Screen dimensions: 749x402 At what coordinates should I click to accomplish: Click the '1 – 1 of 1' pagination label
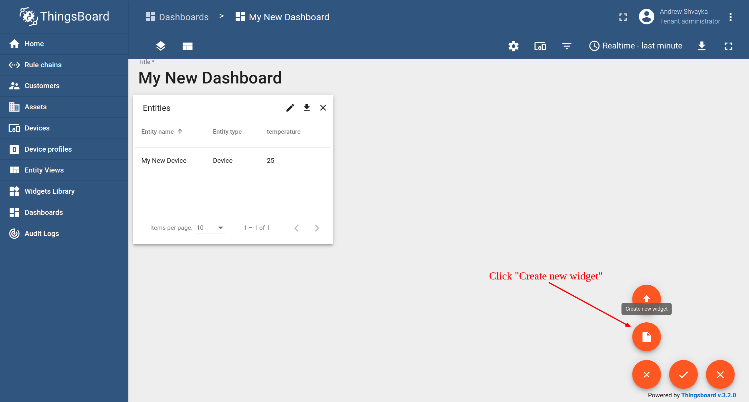[x=257, y=228]
